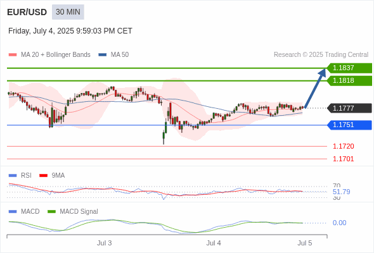Click the MA 50 blue legend swatch
The image size is (374, 253).
point(103,55)
